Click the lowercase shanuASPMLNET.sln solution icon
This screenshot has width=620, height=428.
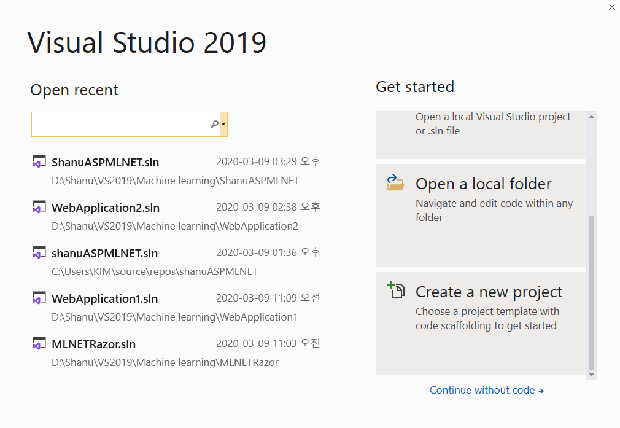pos(39,253)
